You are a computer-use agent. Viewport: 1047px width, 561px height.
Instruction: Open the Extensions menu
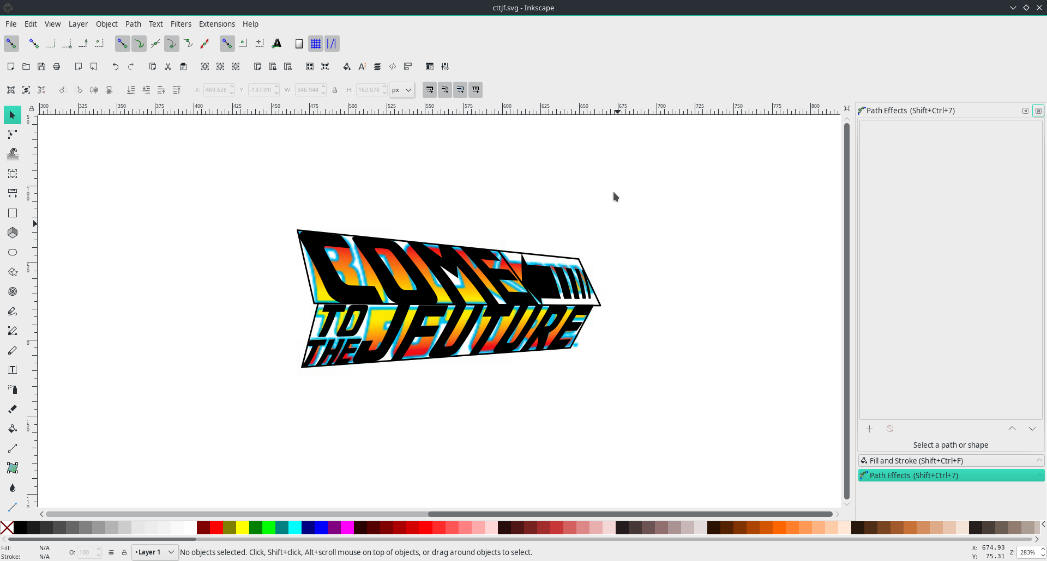pos(217,24)
